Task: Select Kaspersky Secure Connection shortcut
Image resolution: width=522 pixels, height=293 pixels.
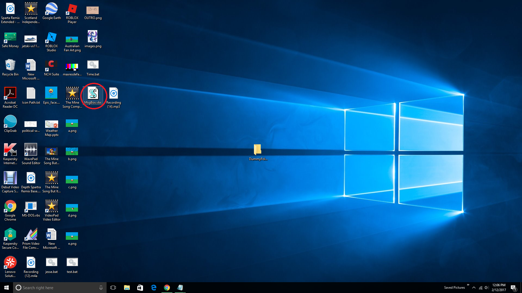Action: coord(10,239)
